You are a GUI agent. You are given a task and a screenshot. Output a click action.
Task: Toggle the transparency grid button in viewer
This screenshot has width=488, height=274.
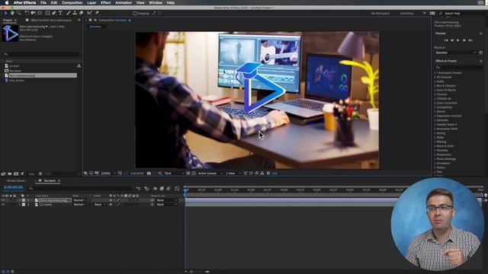(x=194, y=174)
